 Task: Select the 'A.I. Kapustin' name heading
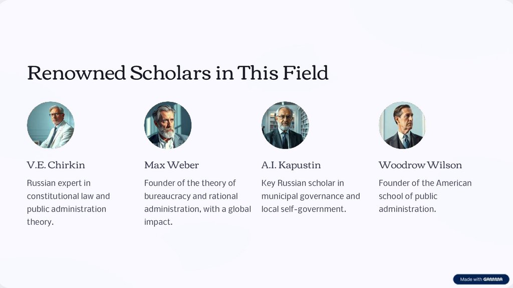(x=291, y=165)
